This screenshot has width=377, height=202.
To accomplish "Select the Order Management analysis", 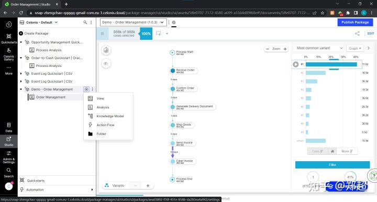I will pos(50,97).
